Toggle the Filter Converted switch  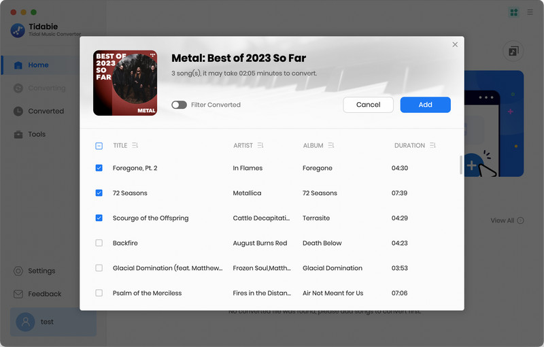(179, 105)
